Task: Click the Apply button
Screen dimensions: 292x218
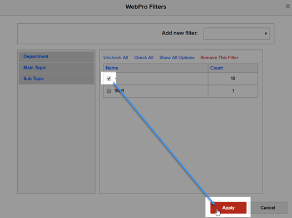Action: click(x=228, y=207)
